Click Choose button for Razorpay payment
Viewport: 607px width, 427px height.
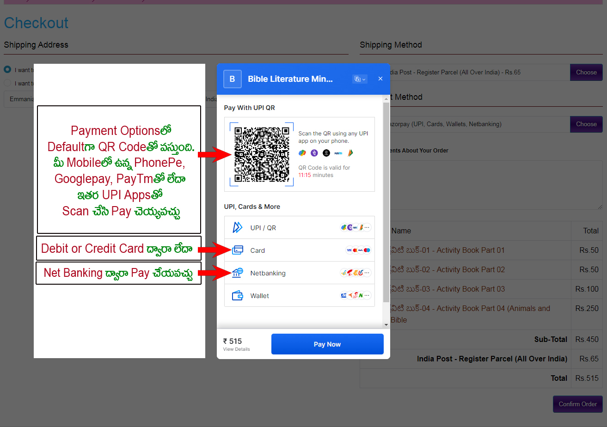[x=586, y=124]
